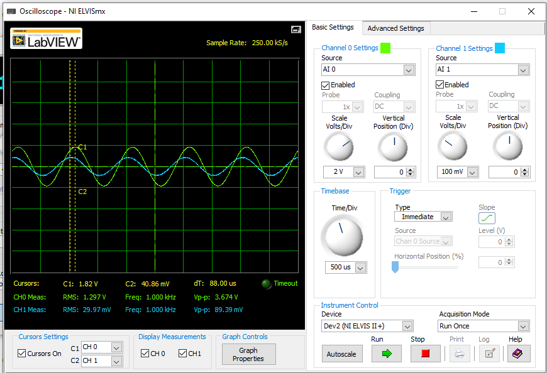This screenshot has width=547, height=373.
Task: Click the Autoscale button
Action: (x=342, y=353)
